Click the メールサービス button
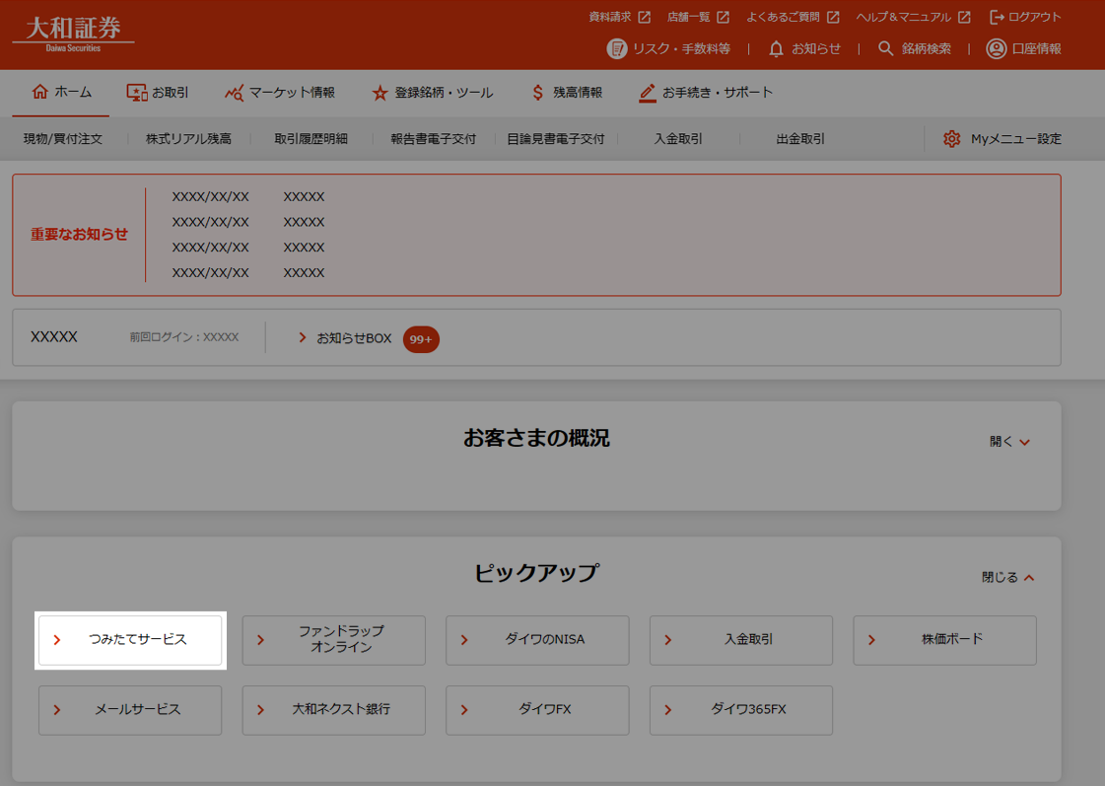Screen dimensions: 1105x786 [130, 711]
